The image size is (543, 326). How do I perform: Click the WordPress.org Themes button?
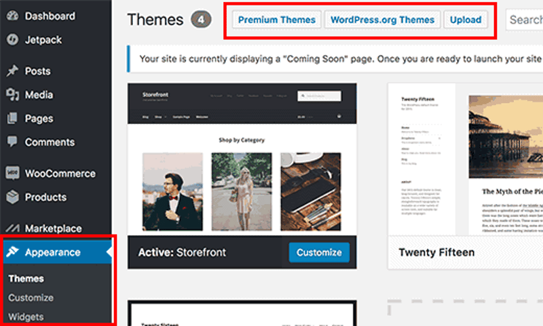[x=382, y=20]
